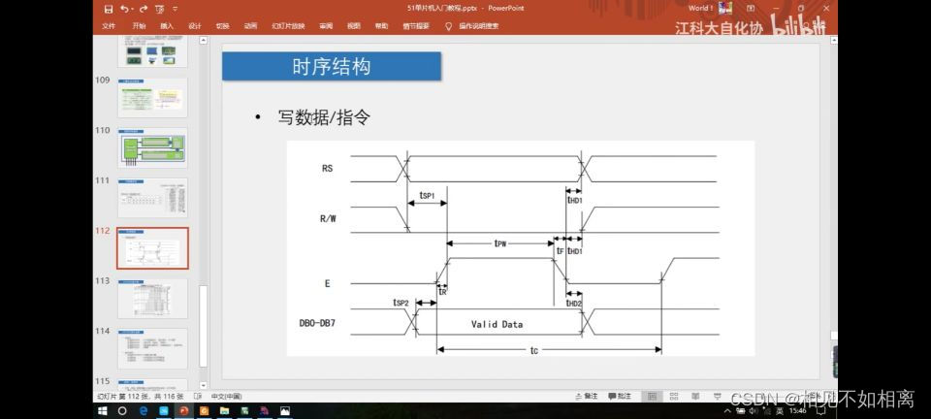This screenshot has height=419, width=931.
Task: Toggle the 备注 (Notes) pane button
Action: 587,396
